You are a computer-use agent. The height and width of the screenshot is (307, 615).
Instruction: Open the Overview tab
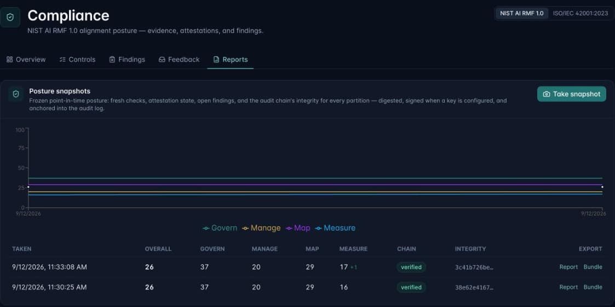click(26, 60)
